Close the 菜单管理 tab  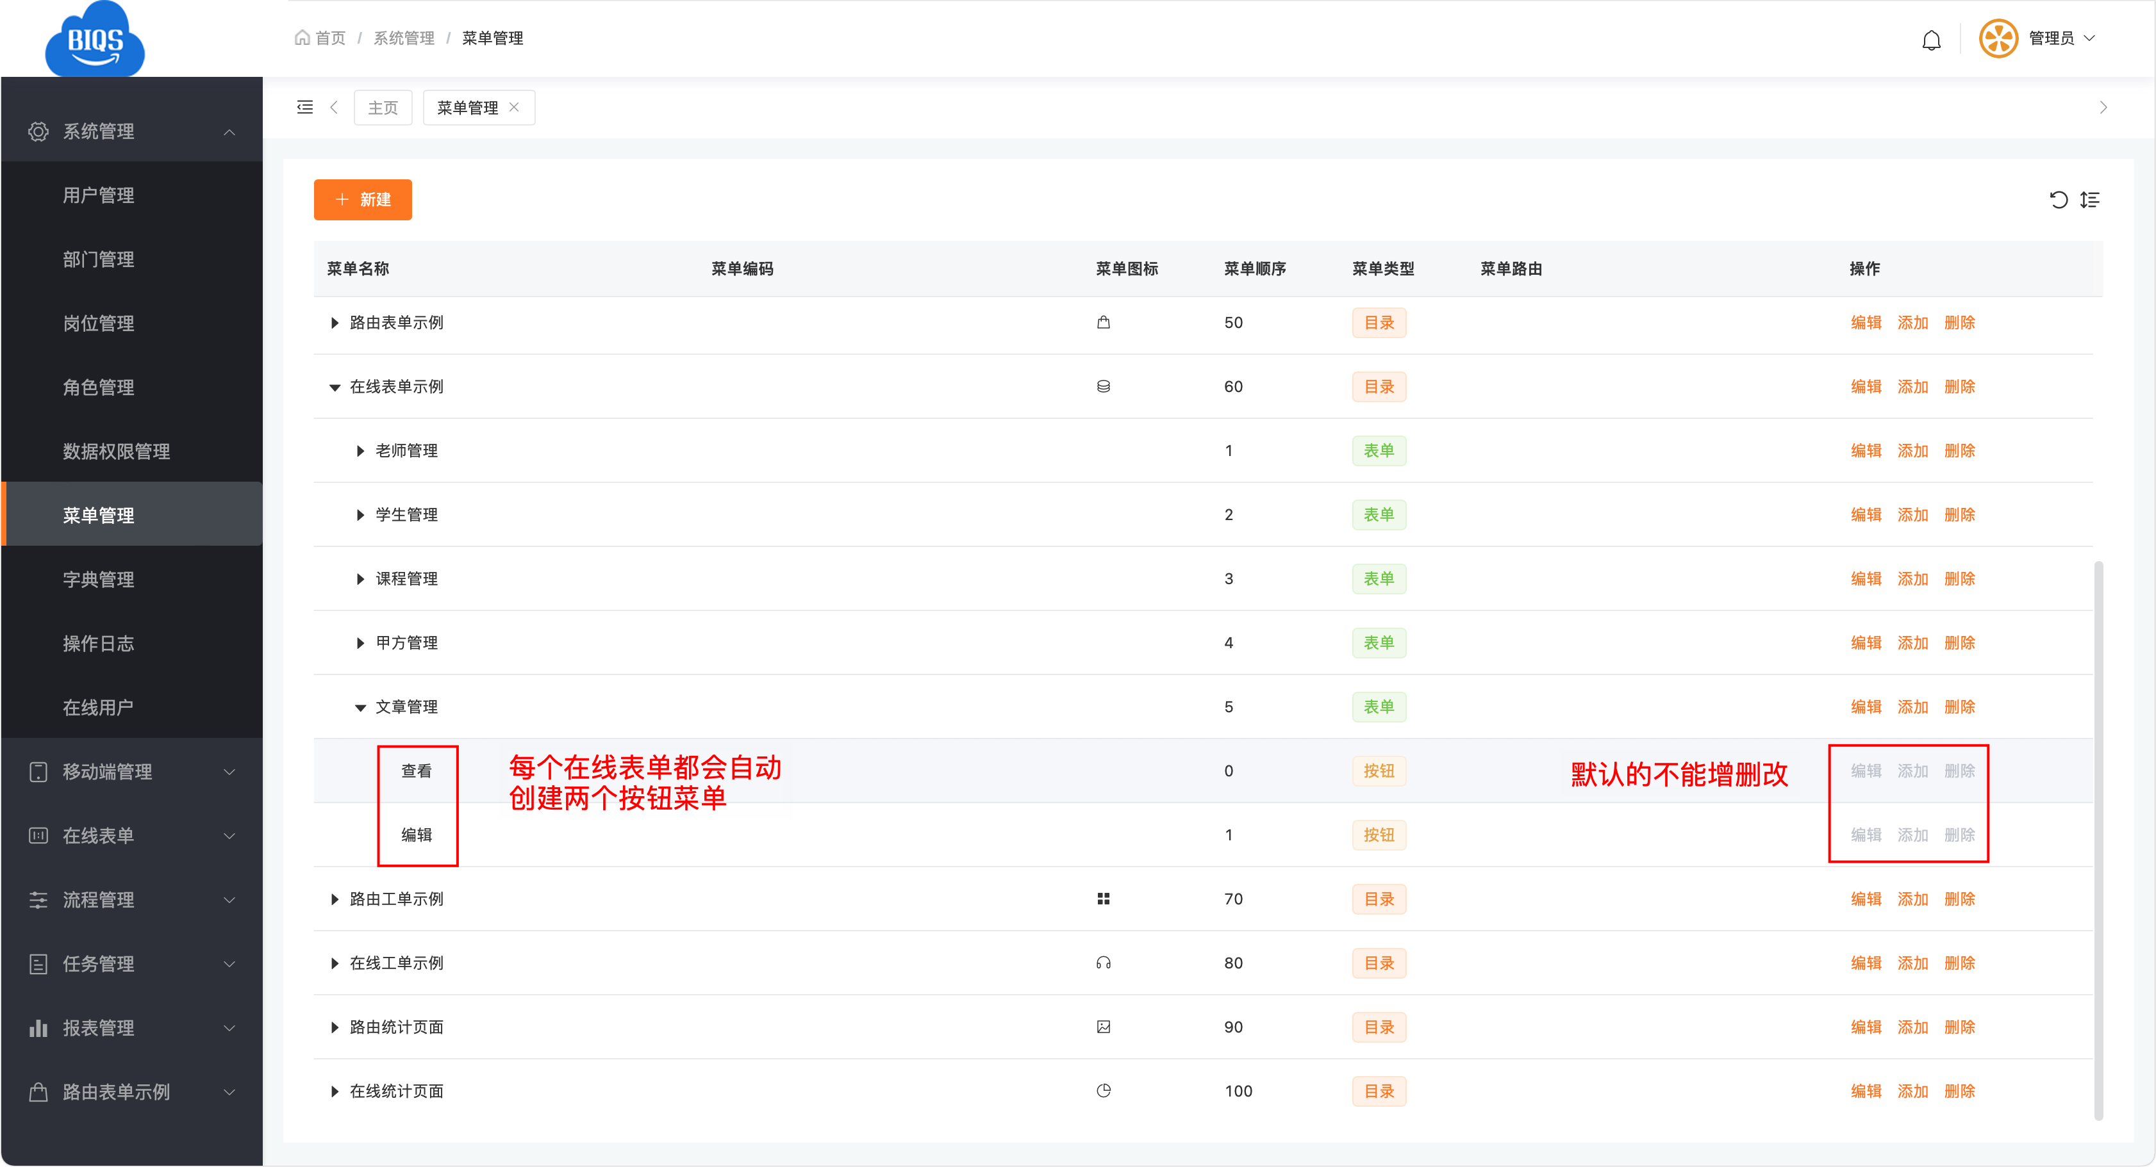(x=514, y=107)
